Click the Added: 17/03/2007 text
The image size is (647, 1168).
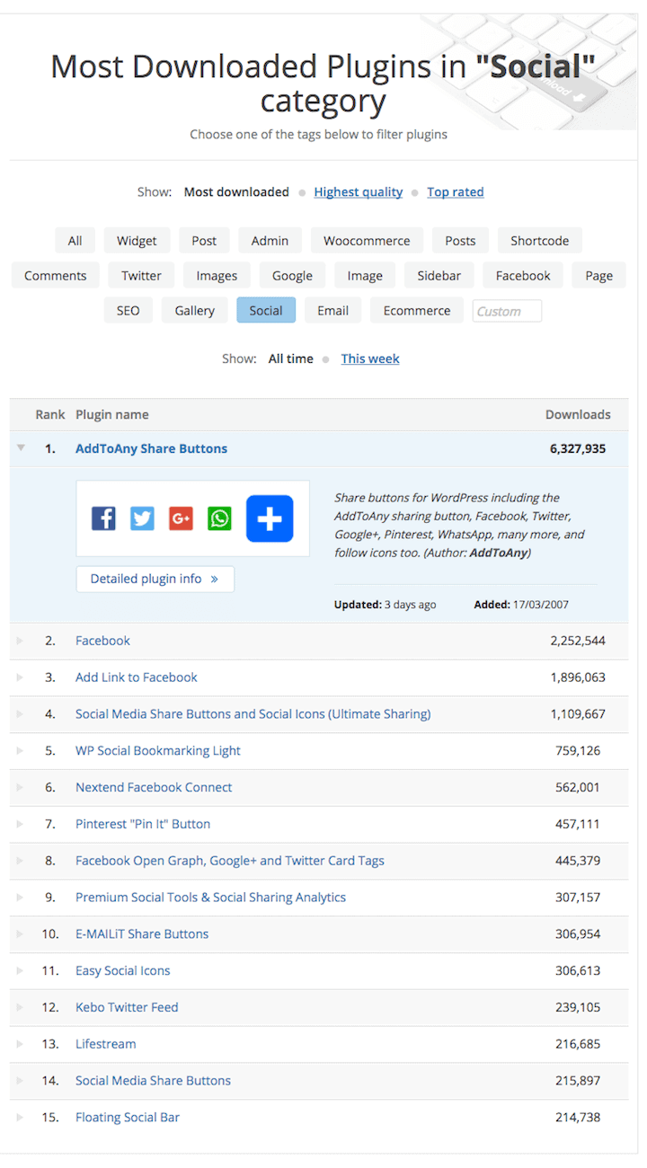point(521,605)
